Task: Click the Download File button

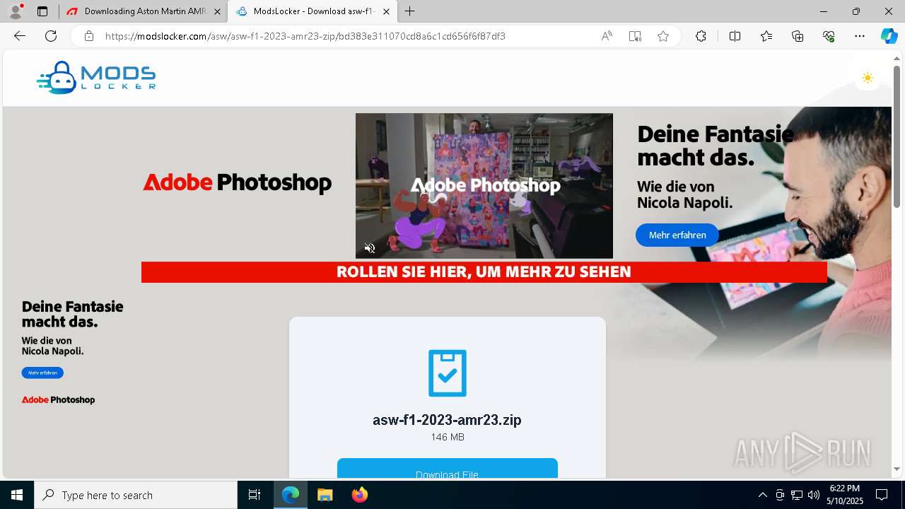Action: (448, 469)
